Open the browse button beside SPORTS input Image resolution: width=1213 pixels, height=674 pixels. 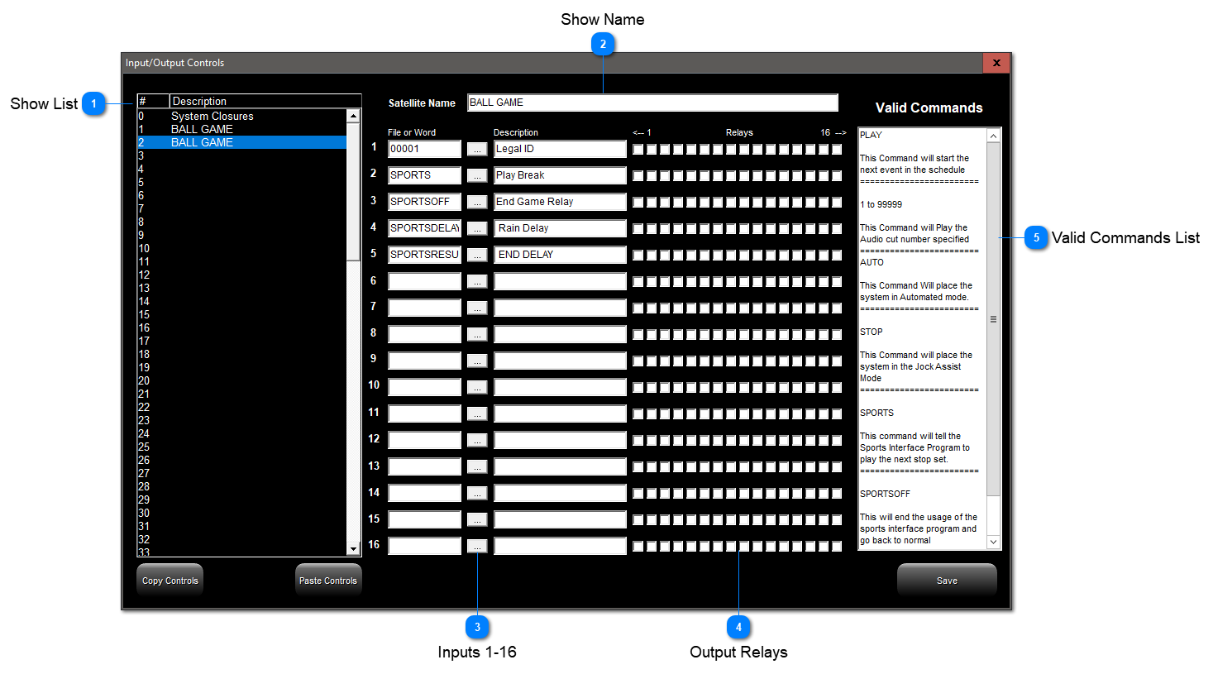point(477,175)
